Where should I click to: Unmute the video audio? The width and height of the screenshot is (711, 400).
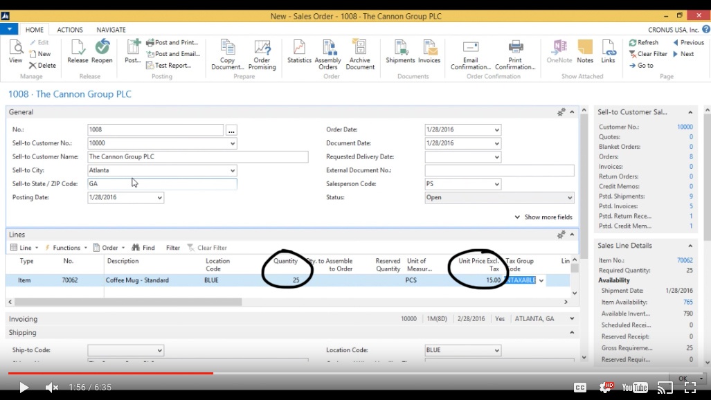point(52,388)
